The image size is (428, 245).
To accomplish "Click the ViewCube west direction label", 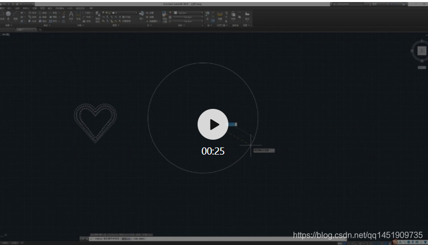I will 412,51.
